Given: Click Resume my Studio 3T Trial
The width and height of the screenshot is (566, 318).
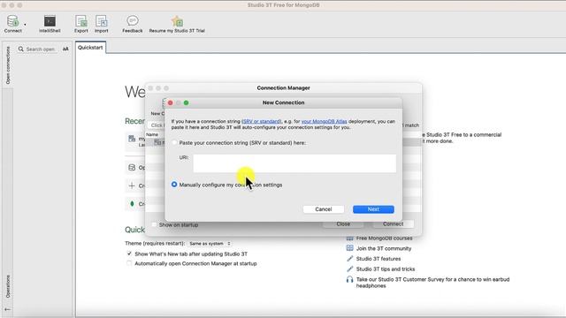Looking at the screenshot, I should [x=177, y=24].
